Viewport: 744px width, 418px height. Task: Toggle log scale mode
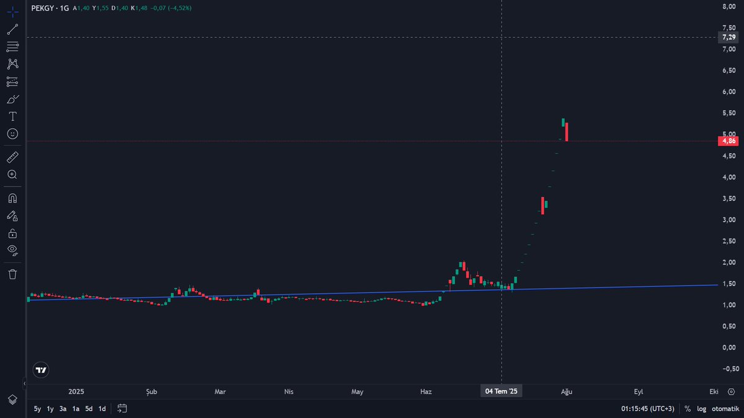coord(701,409)
